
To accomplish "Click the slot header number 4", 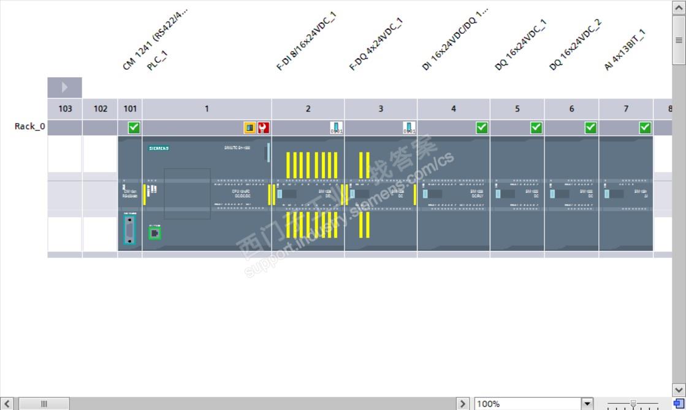I will point(453,109).
